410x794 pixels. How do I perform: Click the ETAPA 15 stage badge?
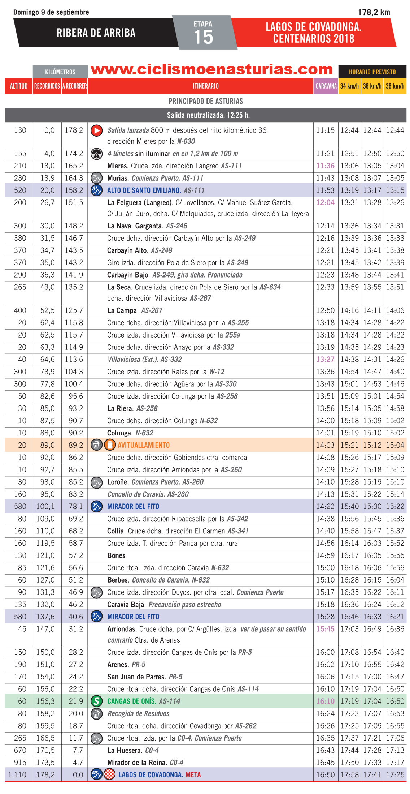(x=204, y=33)
